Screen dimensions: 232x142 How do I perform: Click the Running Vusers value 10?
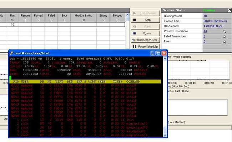click(205, 16)
